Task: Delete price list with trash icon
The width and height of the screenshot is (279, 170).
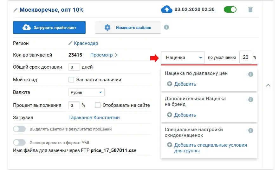Action: coord(250,9)
